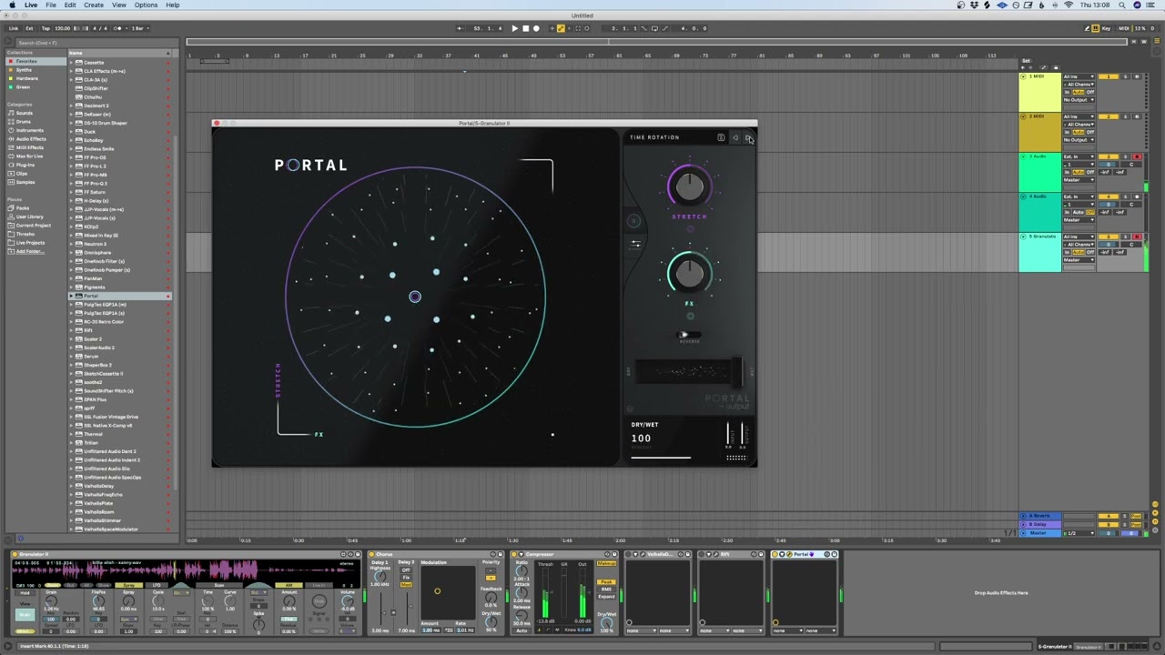Open the File menu
Screen dimensions: 1165x655
pos(51,5)
